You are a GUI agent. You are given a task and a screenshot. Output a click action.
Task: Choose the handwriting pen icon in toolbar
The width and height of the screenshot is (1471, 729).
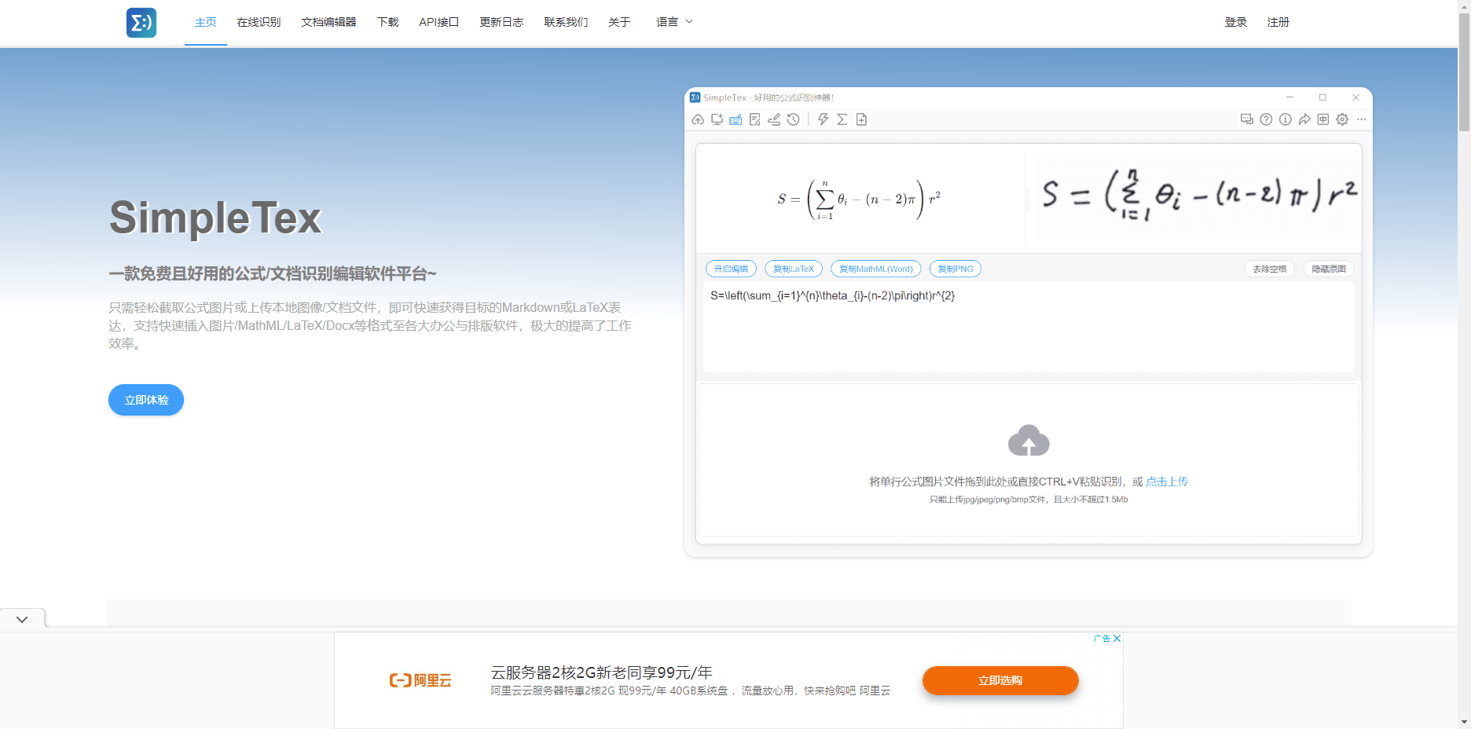[x=774, y=119]
